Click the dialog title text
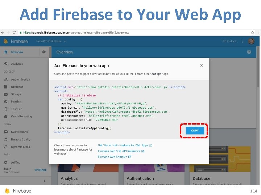The height and width of the screenshot is (195, 261). 82,66
